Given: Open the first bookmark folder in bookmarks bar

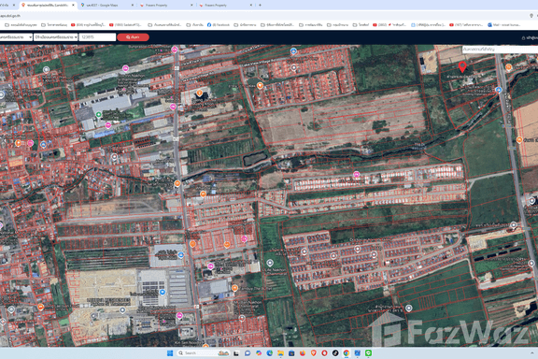Looking at the screenshot, I should [21, 24].
